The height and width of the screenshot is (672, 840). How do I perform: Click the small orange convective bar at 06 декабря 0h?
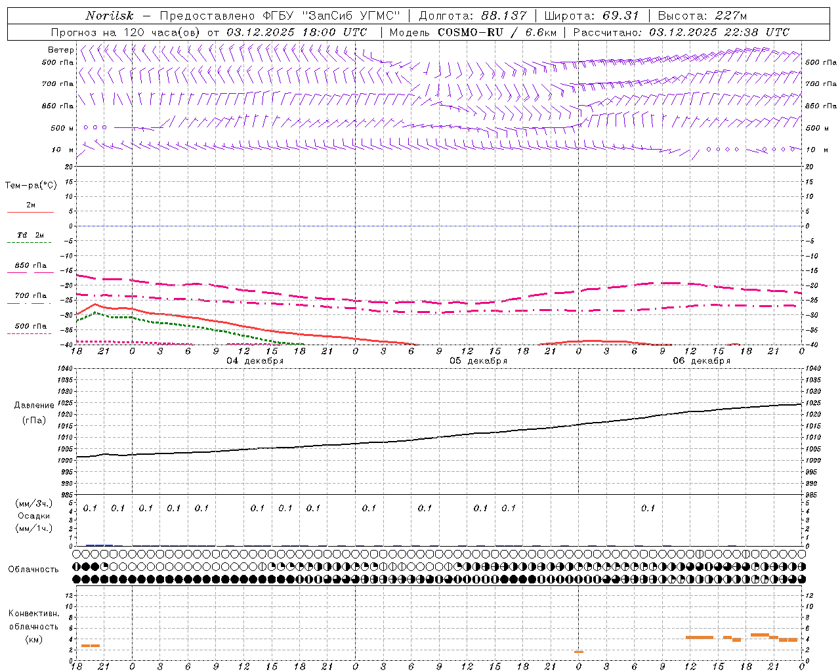point(579,652)
